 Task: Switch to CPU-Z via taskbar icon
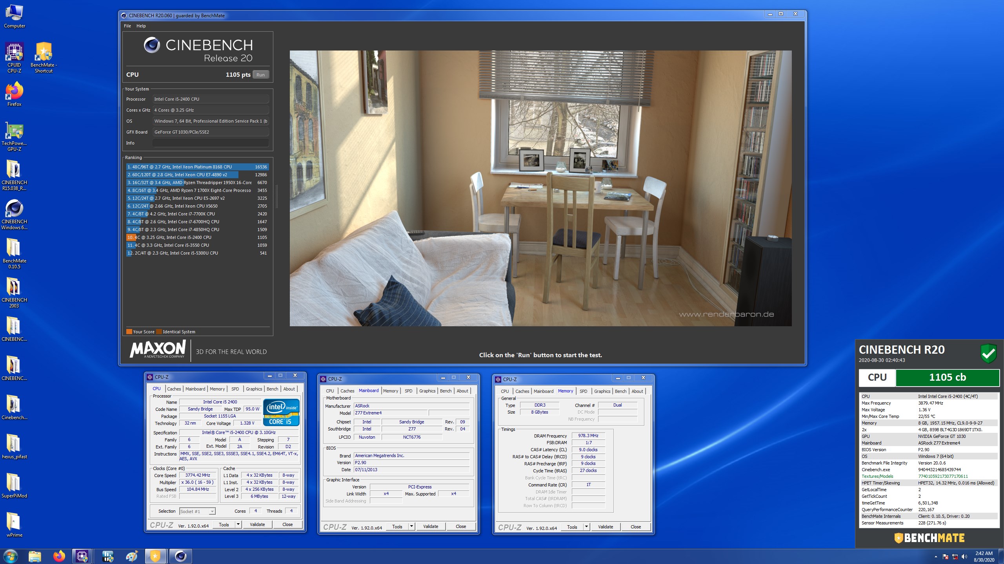point(82,556)
